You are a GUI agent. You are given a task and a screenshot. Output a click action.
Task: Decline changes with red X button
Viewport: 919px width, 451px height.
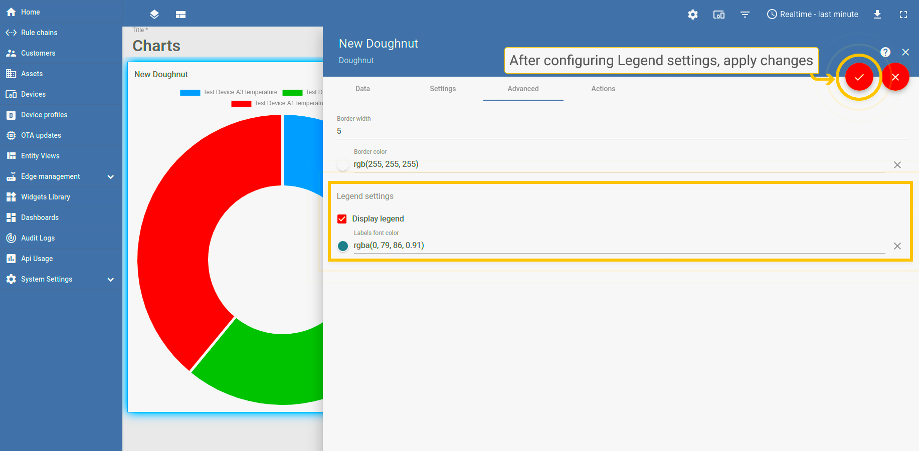pos(895,77)
